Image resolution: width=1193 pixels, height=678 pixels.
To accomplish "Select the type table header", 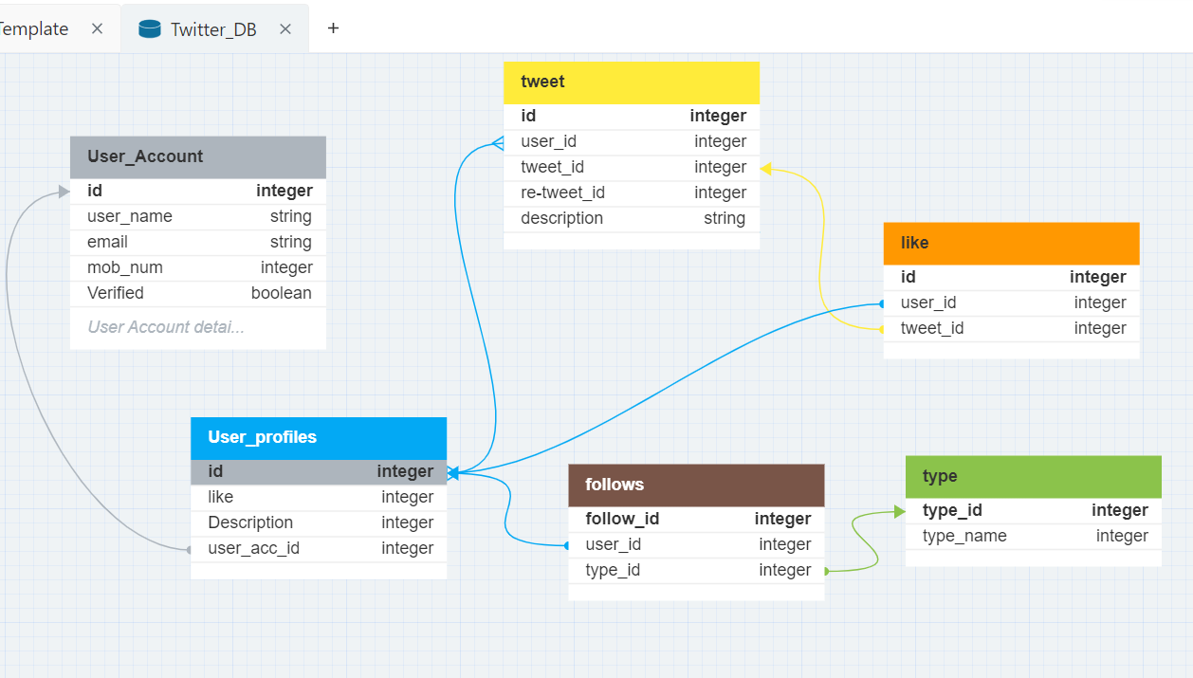I will pyautogui.click(x=1033, y=476).
